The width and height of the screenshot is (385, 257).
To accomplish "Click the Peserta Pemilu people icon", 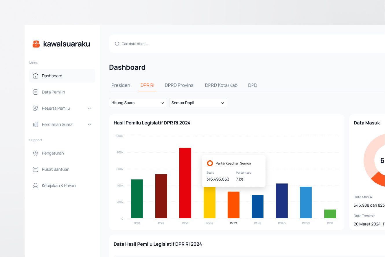I will (35, 108).
